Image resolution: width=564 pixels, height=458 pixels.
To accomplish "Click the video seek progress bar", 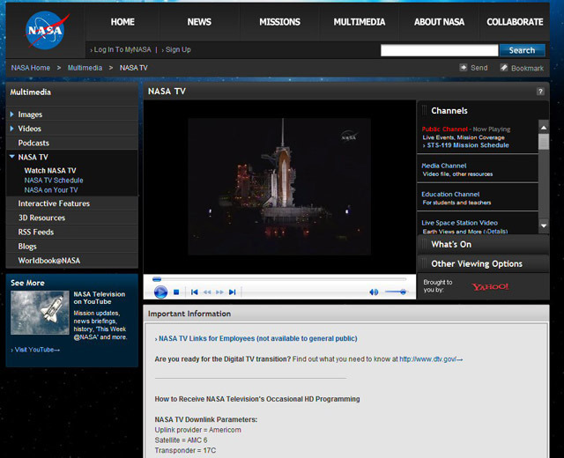I will 279,279.
